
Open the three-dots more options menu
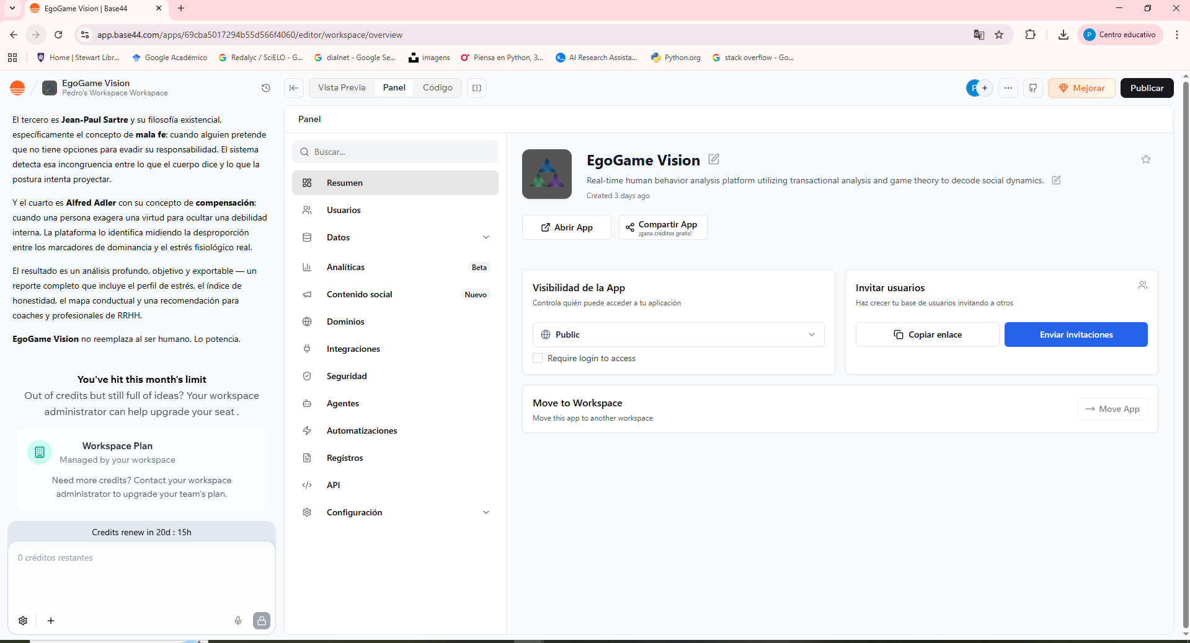1008,88
